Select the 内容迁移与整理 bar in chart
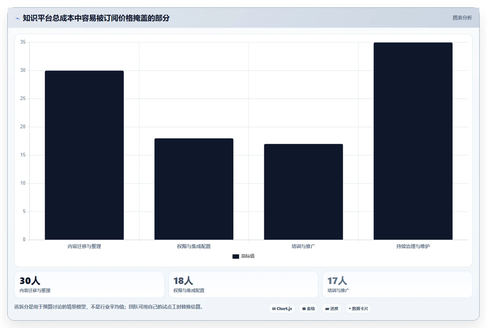This screenshot has height=328, width=487. point(84,155)
